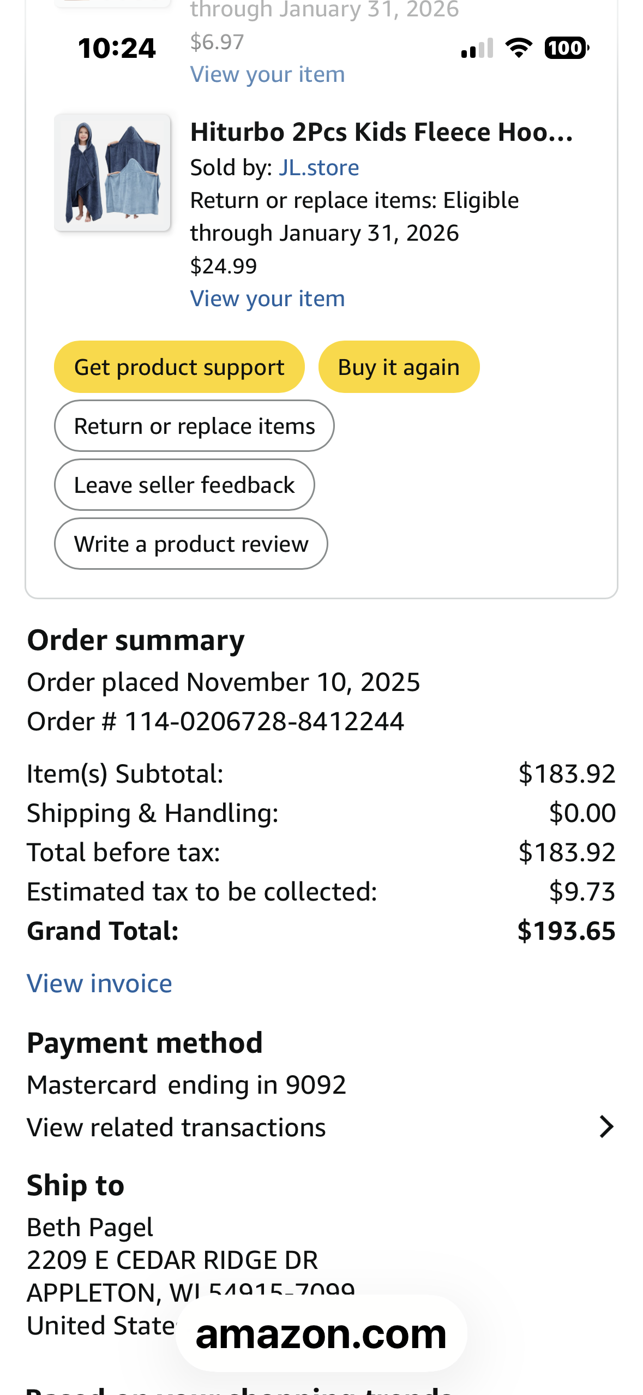This screenshot has height=1395, width=643.
Task: Open View related transactions chevron arrow
Action: click(606, 1126)
